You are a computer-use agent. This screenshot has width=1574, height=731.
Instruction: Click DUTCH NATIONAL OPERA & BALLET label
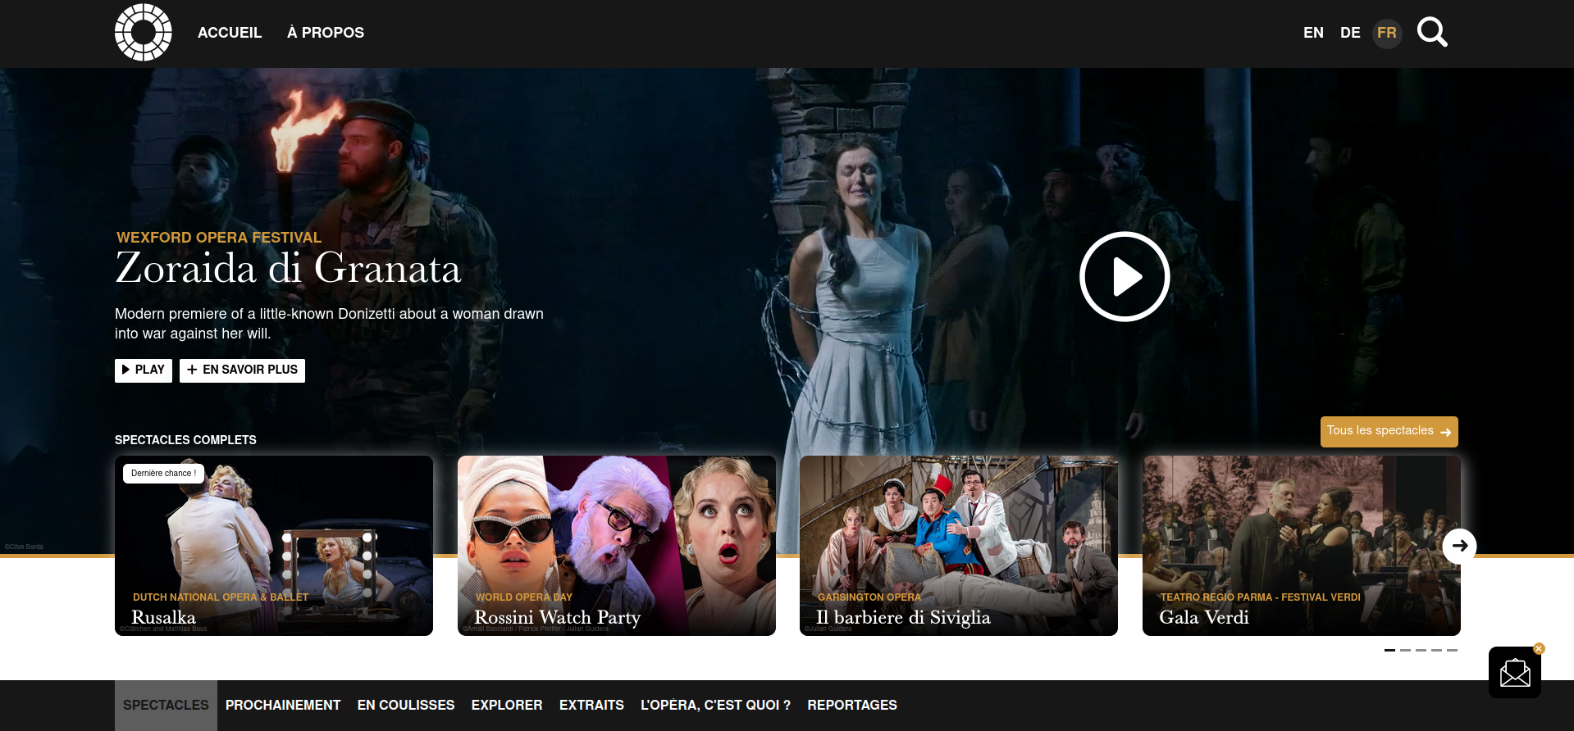click(221, 597)
